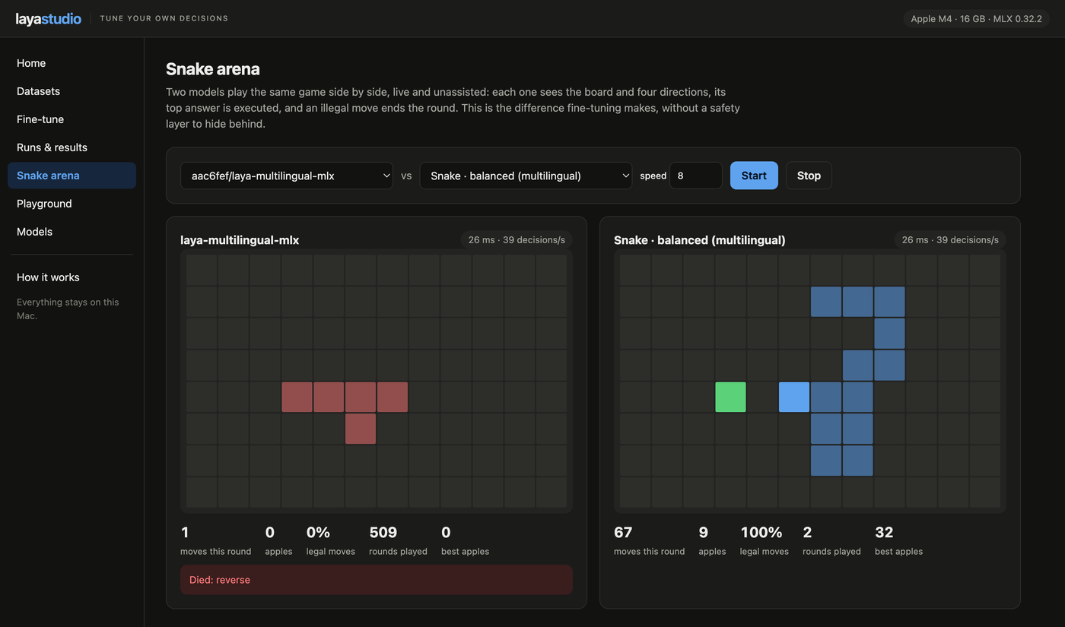Click the left panel '26 ms · 39 decisions/s' badge
Viewport: 1065px width, 627px height.
coord(517,240)
